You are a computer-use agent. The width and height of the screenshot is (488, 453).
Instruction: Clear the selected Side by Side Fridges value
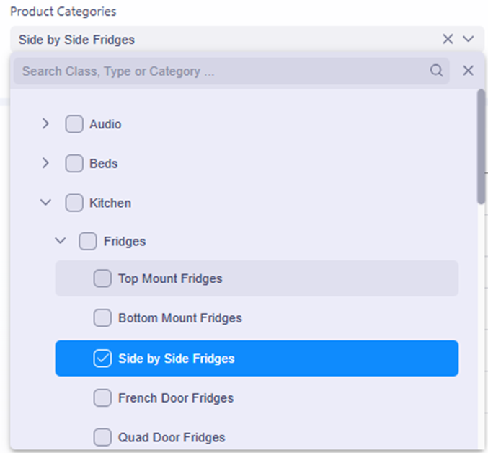click(448, 39)
